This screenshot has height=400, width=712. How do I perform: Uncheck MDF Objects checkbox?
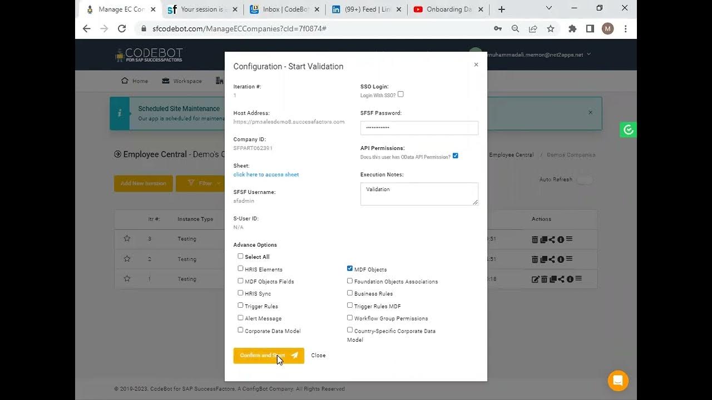coord(350,268)
